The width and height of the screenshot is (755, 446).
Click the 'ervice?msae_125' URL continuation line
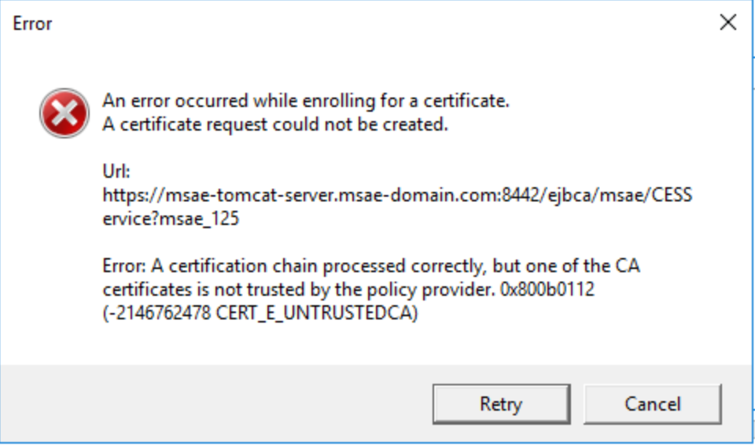pyautogui.click(x=171, y=219)
